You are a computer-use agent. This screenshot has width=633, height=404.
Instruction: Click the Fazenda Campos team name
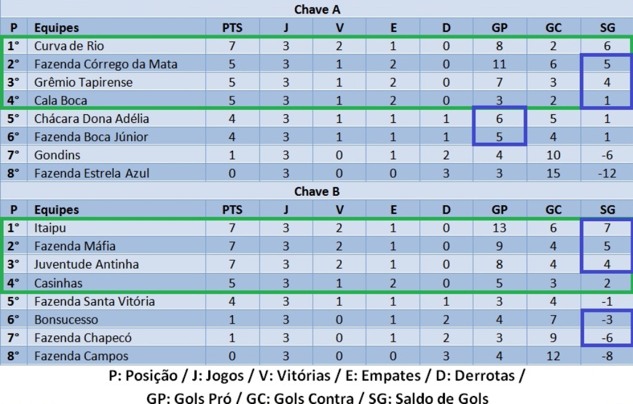click(x=82, y=356)
